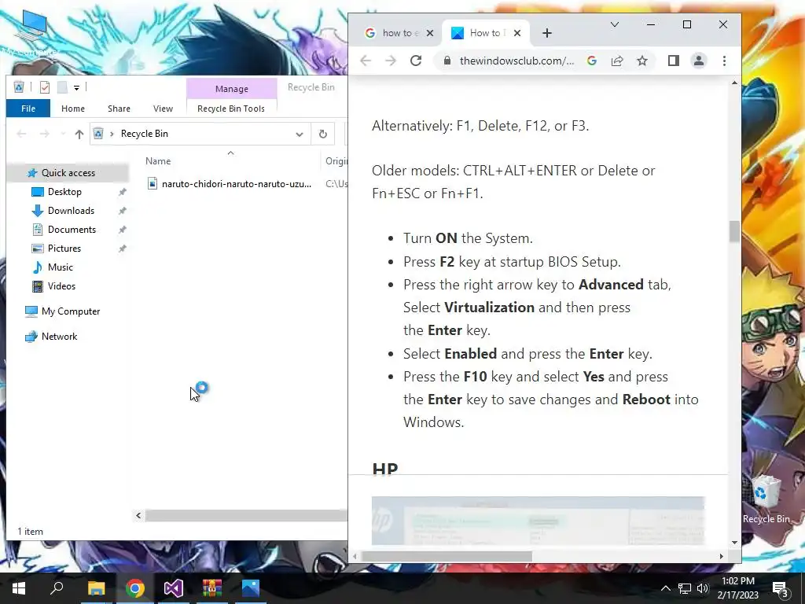
Task: Reload the thewindowsclub page
Action: pos(416,61)
